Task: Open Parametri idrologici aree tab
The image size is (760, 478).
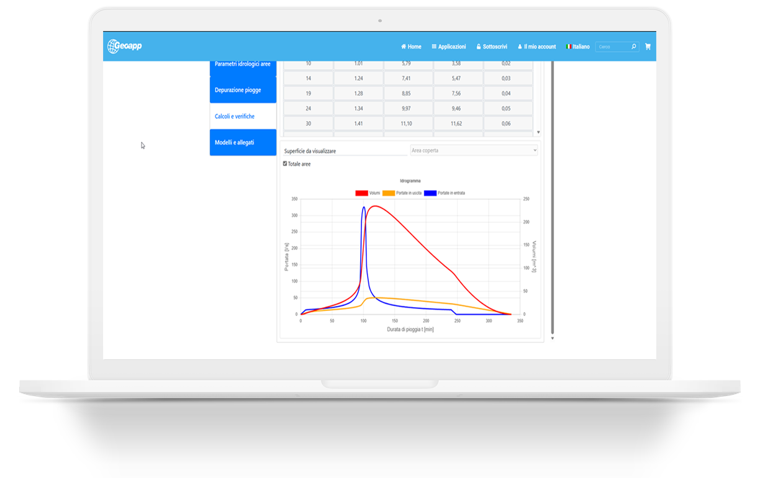Action: tap(243, 65)
